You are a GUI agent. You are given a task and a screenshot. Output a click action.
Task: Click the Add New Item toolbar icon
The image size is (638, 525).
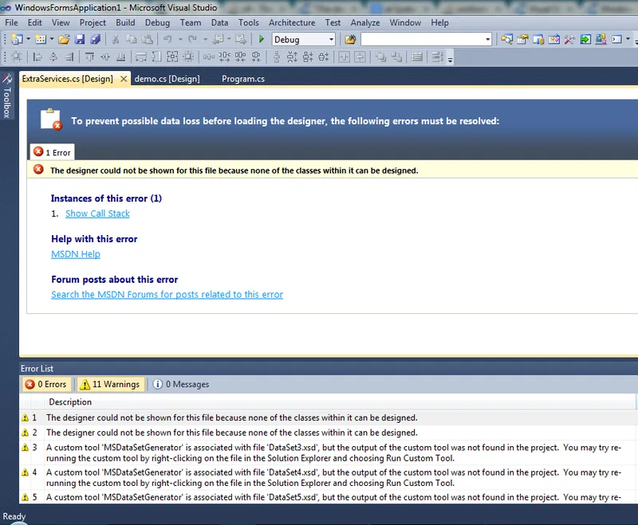(x=41, y=39)
